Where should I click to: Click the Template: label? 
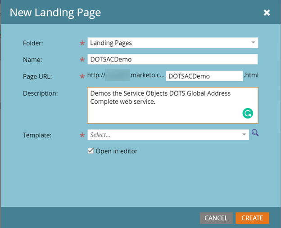(37, 135)
